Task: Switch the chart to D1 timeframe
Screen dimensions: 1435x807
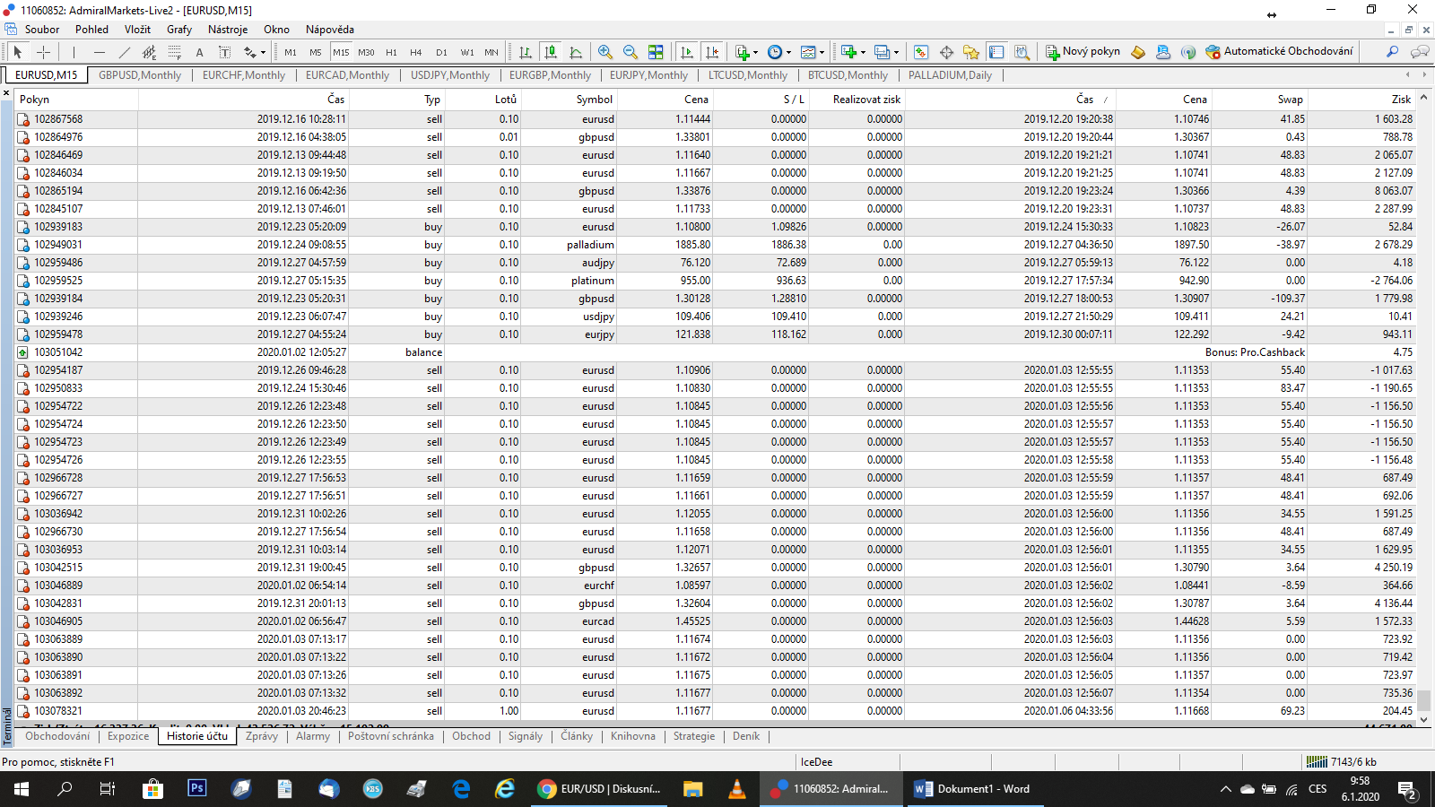Action: (x=441, y=52)
